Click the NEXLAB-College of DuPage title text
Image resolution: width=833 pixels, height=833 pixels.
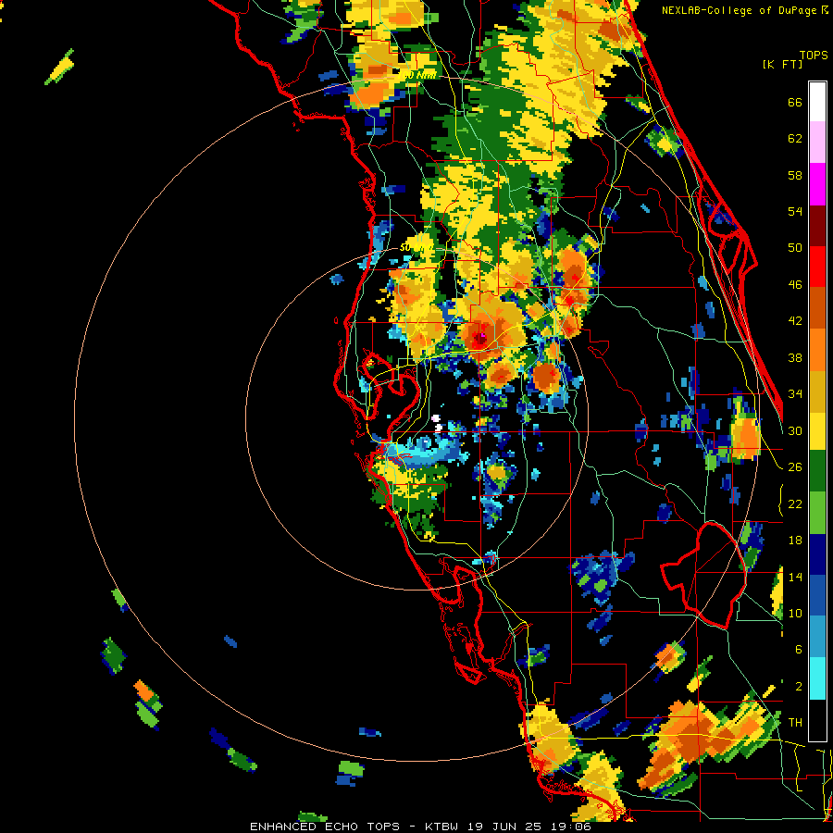[744, 10]
